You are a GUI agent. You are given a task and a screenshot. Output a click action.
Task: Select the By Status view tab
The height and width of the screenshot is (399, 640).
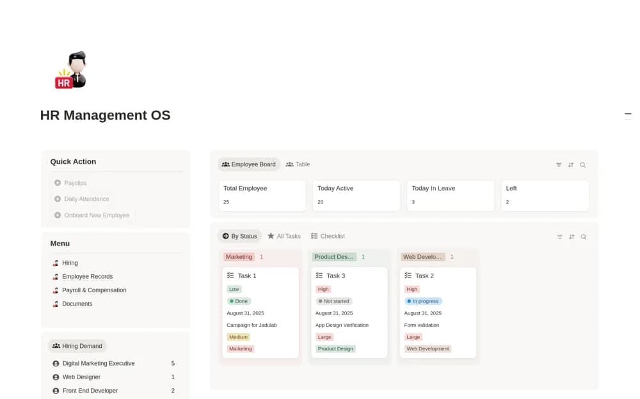(x=239, y=236)
